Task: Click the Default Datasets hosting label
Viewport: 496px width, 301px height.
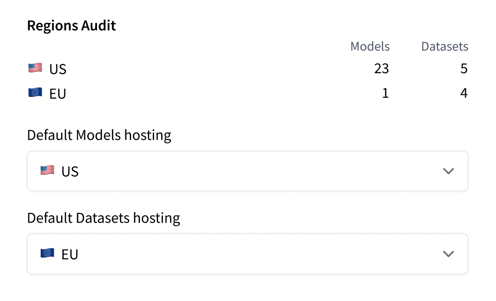Action: tap(104, 218)
